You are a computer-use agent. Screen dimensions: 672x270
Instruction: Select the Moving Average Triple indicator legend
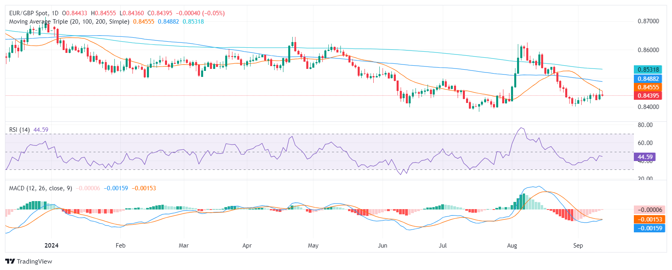pyautogui.click(x=69, y=22)
